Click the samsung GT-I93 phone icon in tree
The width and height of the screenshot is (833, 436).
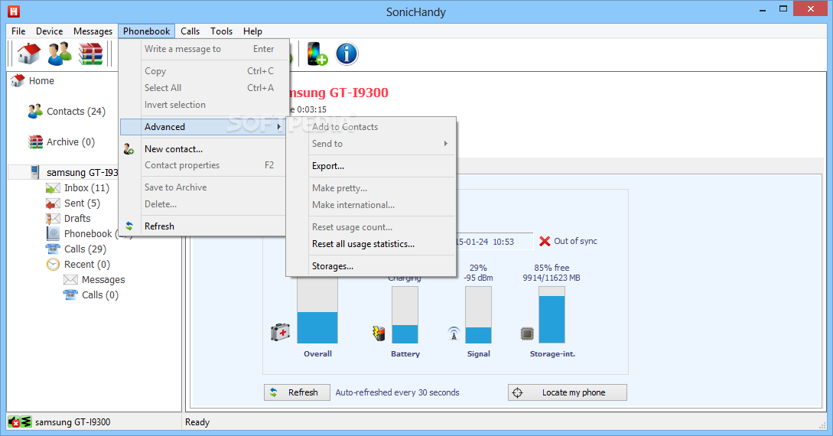pyautogui.click(x=34, y=172)
